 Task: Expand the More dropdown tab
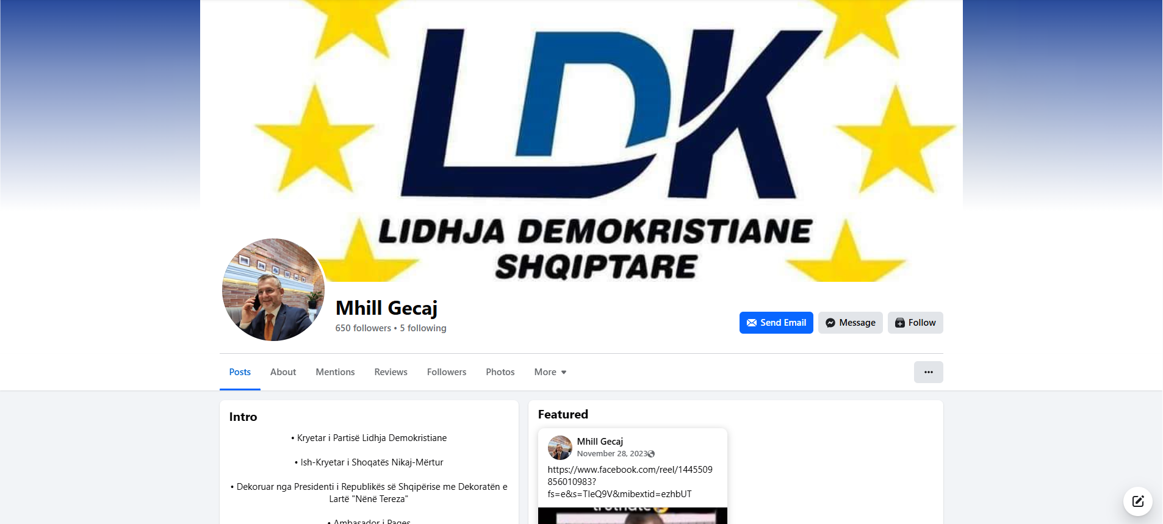pos(550,372)
